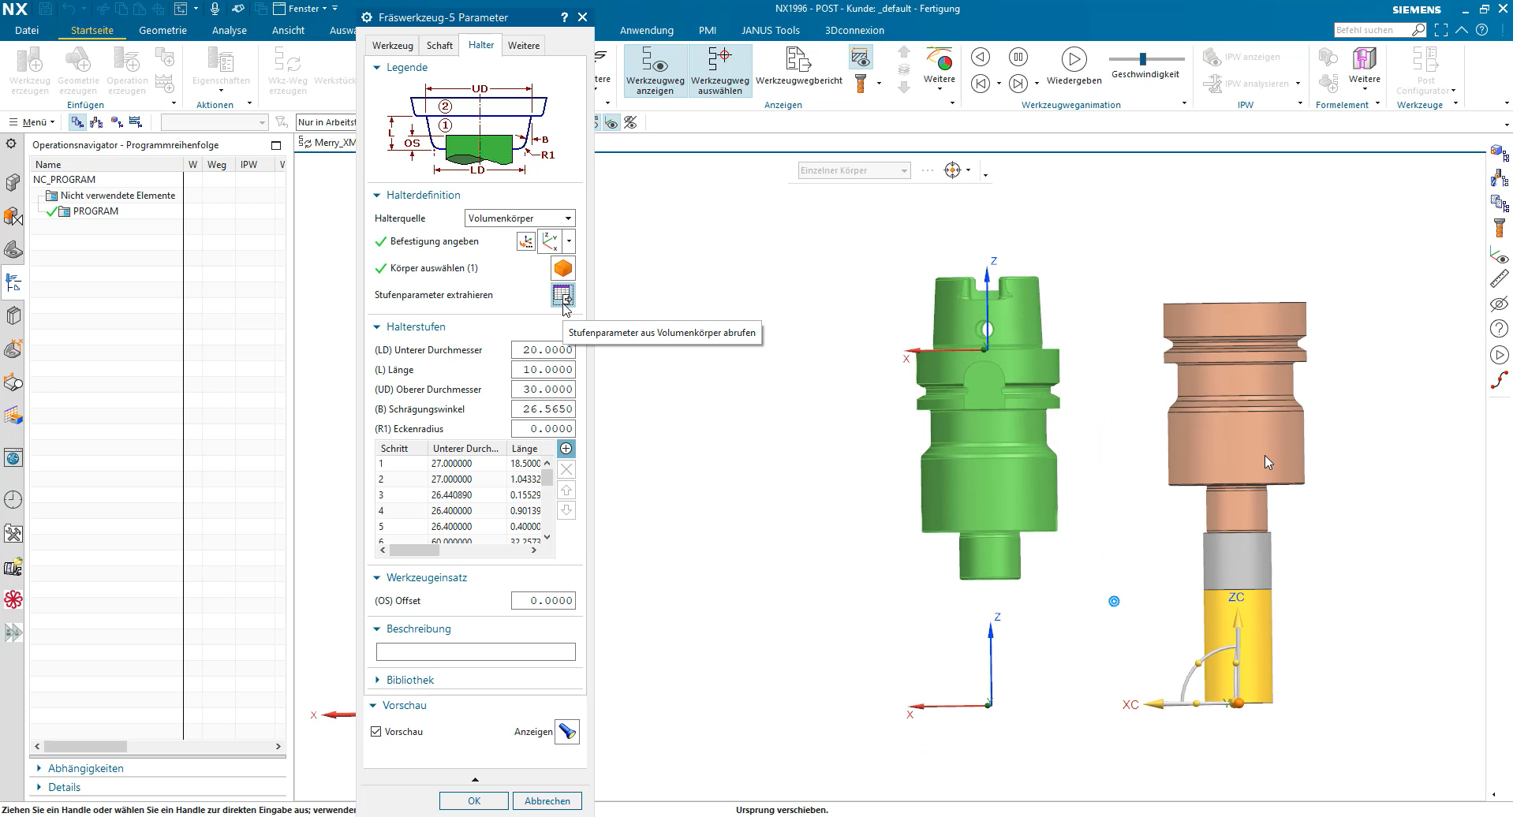Collapse the Halterdefinition section

(377, 196)
